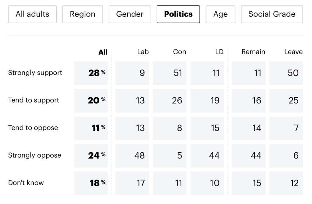The image size is (312, 204).
Task: Select the Tend to support row label
Action: (34, 100)
